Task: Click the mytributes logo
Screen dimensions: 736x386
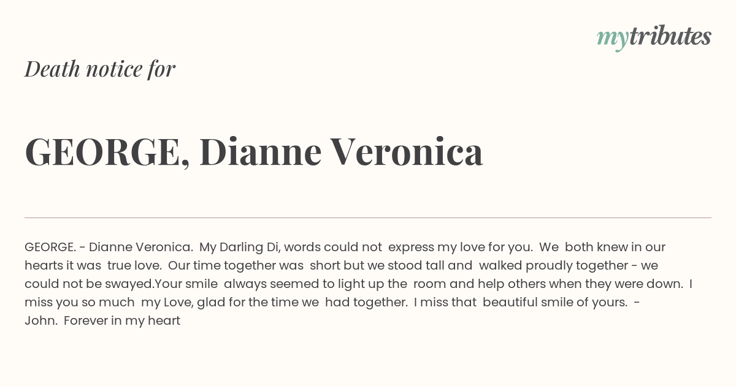Action: pyautogui.click(x=654, y=37)
